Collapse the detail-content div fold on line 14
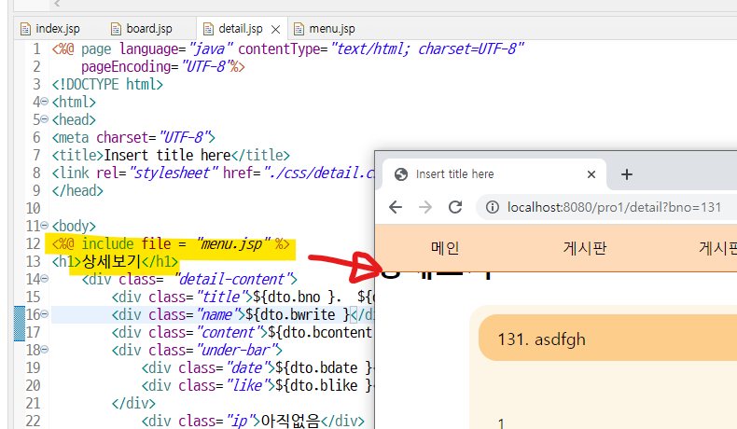Image resolution: width=737 pixels, height=429 pixels. [x=44, y=278]
